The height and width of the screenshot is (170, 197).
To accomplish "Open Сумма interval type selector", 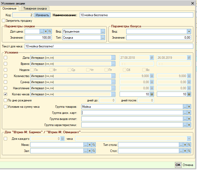I will pos(113,82).
